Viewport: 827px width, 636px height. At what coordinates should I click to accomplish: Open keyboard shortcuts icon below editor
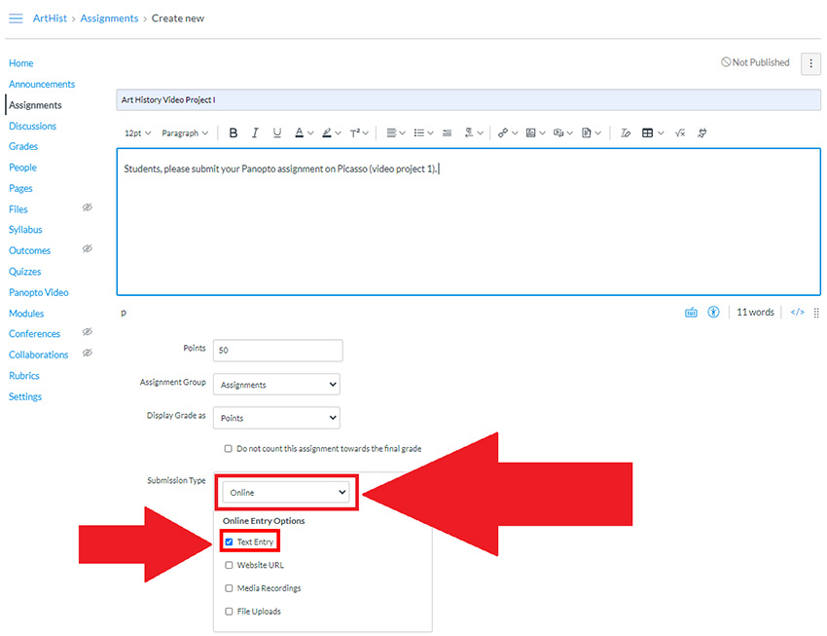(691, 313)
